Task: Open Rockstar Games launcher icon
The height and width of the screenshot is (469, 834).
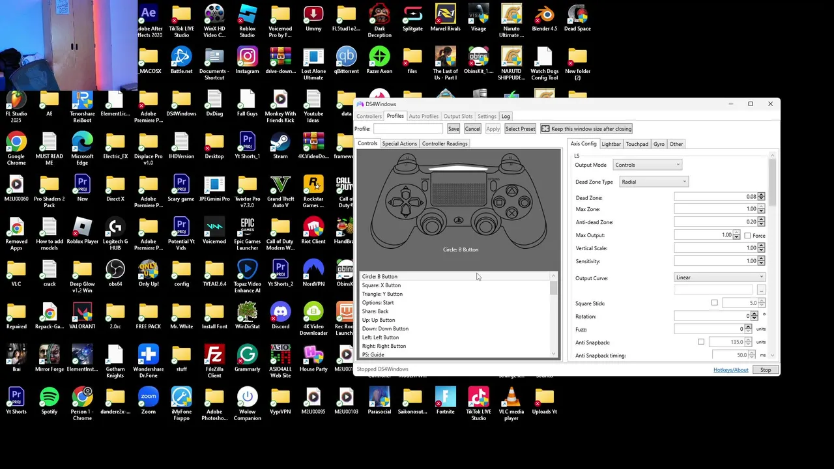Action: [x=313, y=192]
